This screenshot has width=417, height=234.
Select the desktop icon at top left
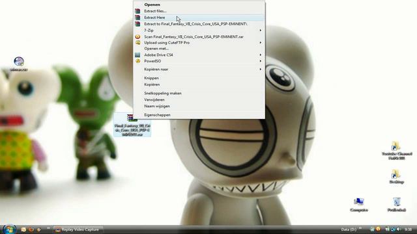point(19,64)
